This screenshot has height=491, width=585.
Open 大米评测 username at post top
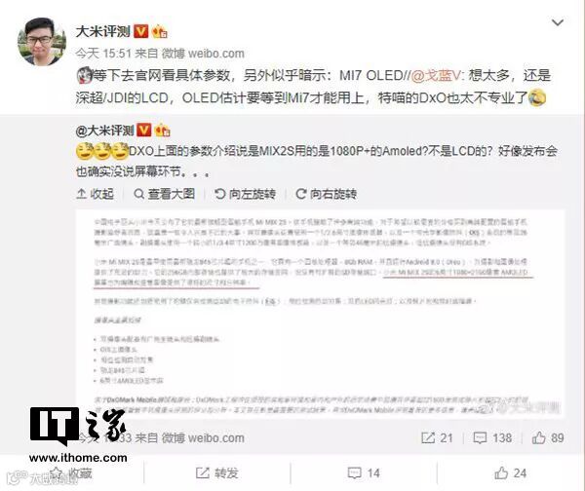pos(102,31)
